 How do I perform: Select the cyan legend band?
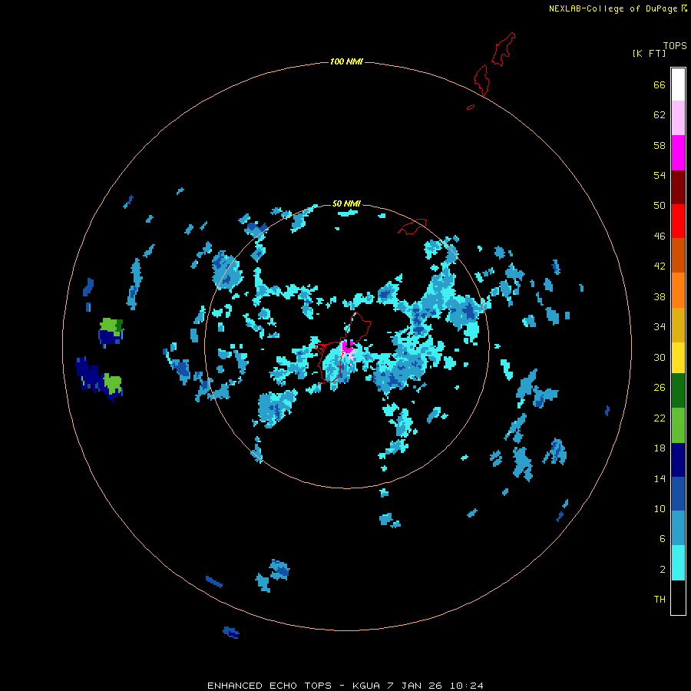pyautogui.click(x=678, y=563)
